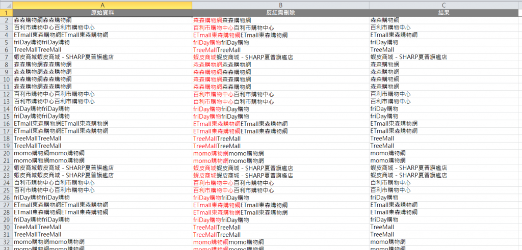Click cell C5 friDay購物

coord(444,43)
